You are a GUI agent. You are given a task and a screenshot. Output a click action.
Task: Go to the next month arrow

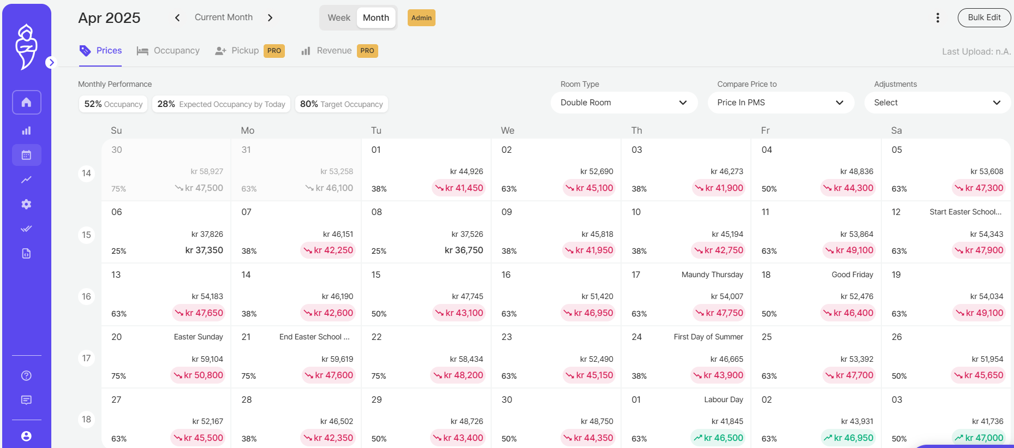270,18
